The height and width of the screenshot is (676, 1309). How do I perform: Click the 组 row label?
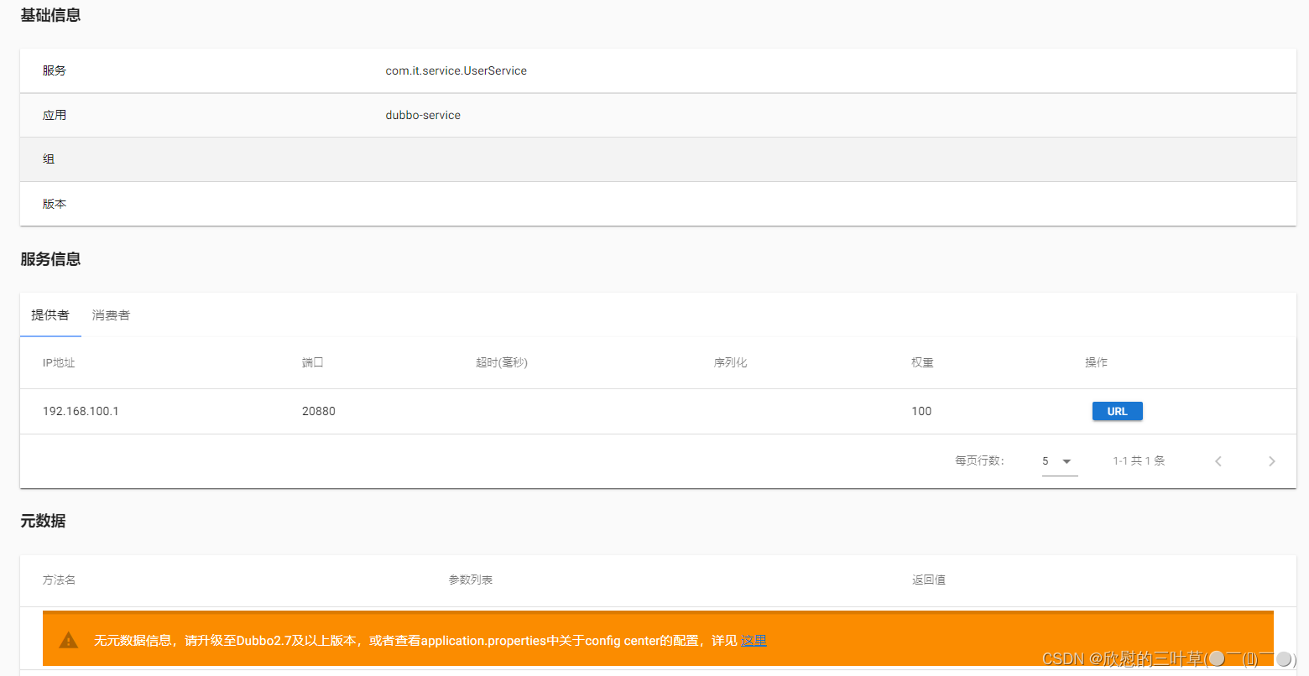49,159
